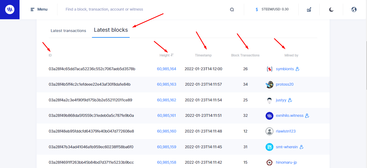The width and height of the screenshot is (367, 168).
Task: Click symbionts avatar icon
Action: click(x=269, y=69)
